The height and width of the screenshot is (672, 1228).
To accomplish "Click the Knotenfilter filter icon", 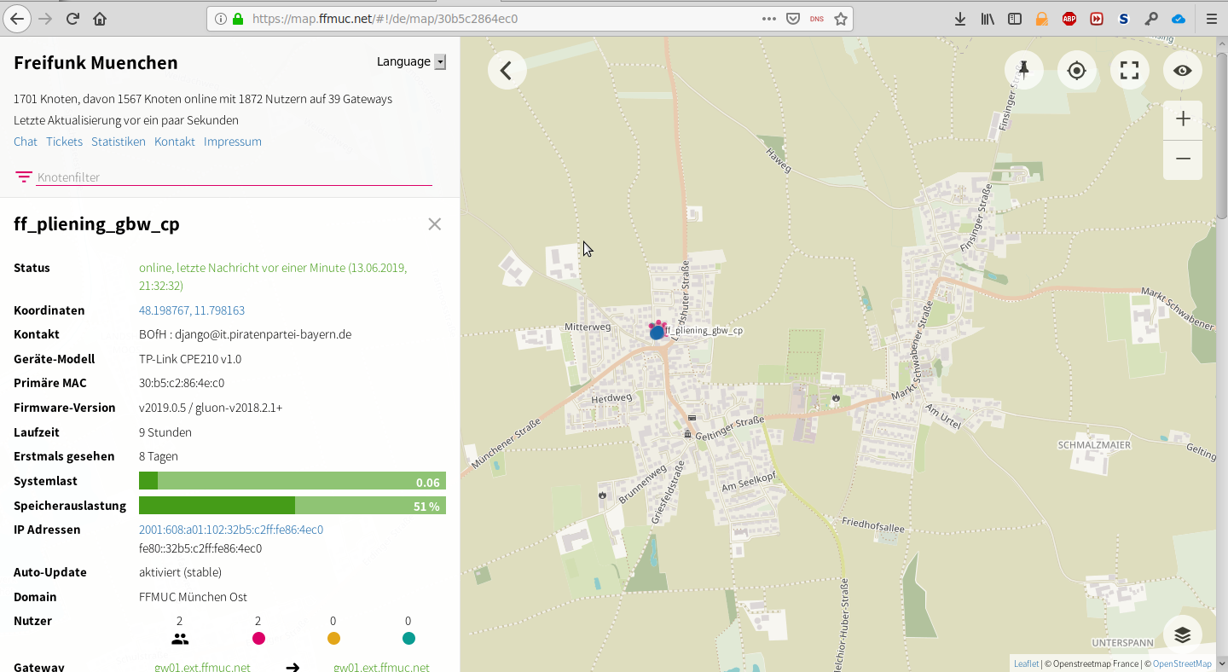I will pyautogui.click(x=23, y=177).
